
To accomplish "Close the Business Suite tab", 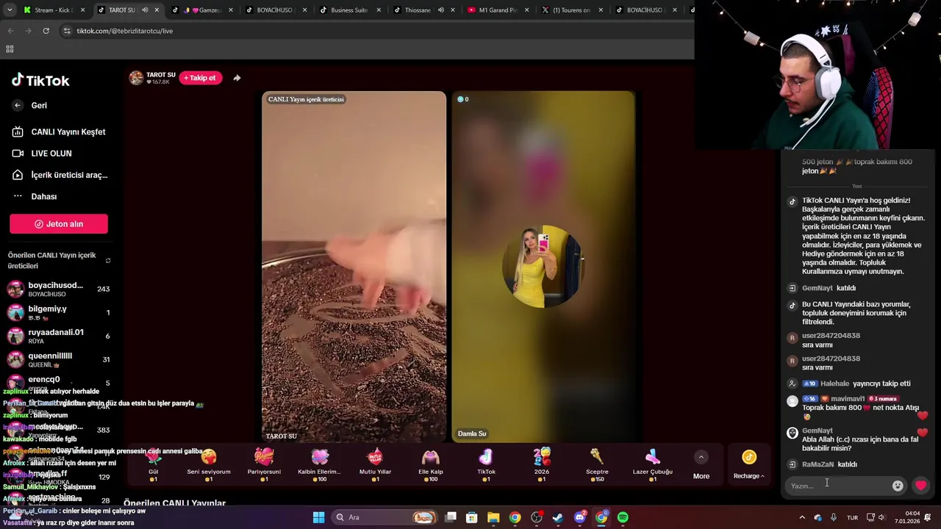I will [x=379, y=10].
